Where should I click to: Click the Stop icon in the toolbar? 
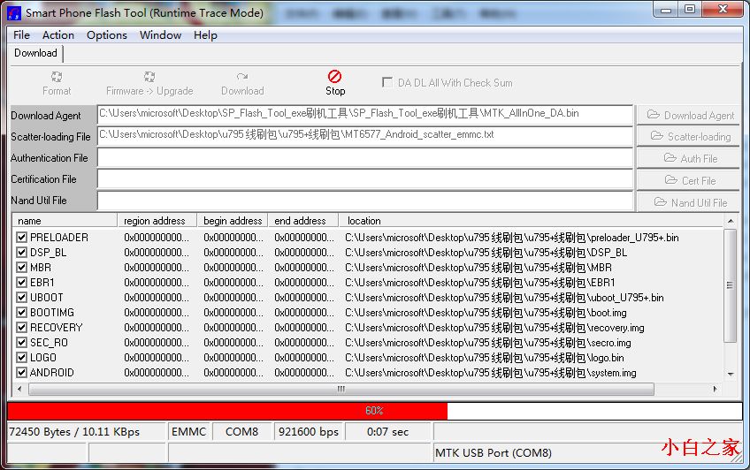[x=335, y=77]
